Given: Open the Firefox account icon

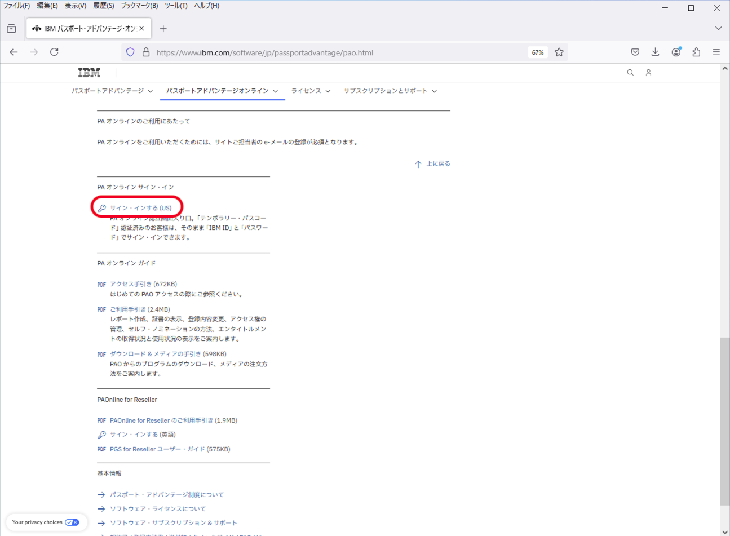Looking at the screenshot, I should point(676,52).
